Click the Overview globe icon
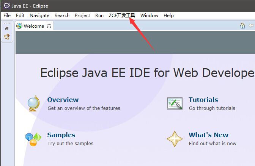This screenshot has height=166, width=255. [x=34, y=103]
